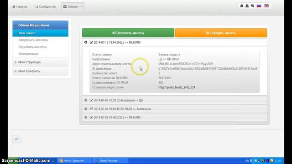Click row title 2014-01-02 10:40:02 ЦБ => ЛК МММ
Viewport: 292px width, 164px height.
coord(117,118)
